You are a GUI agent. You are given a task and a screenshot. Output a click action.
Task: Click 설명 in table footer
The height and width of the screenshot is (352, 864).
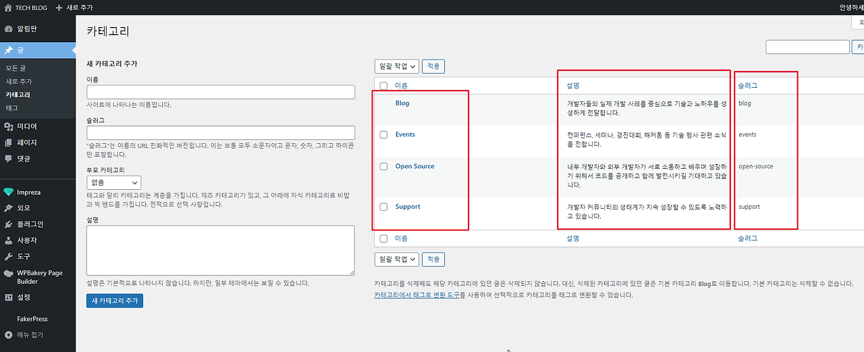click(573, 238)
